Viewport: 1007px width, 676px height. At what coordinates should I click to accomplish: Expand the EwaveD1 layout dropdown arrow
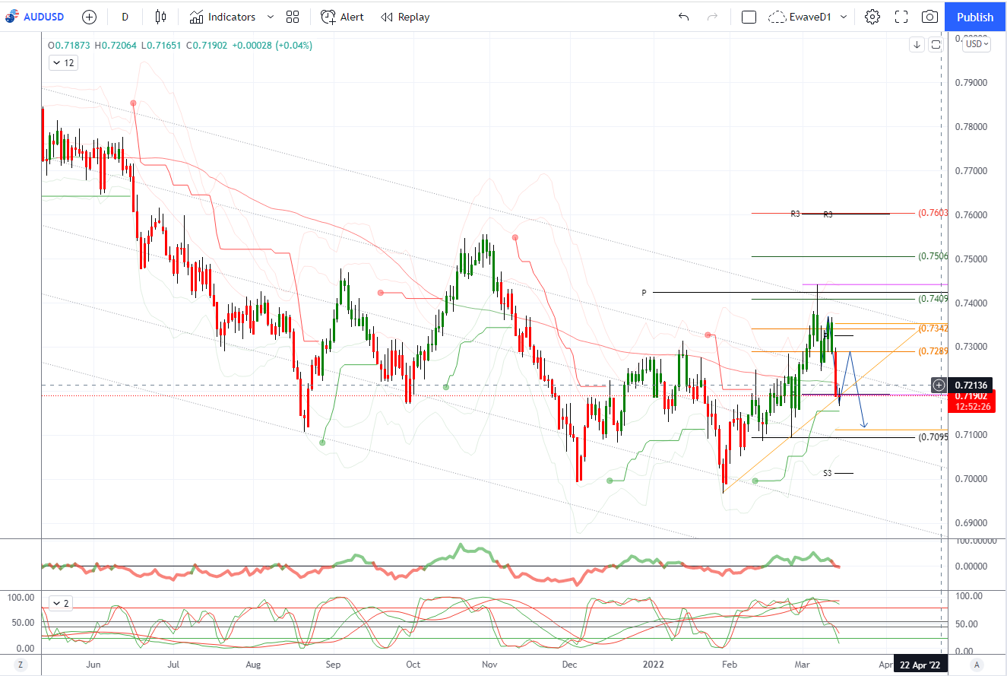coord(844,17)
